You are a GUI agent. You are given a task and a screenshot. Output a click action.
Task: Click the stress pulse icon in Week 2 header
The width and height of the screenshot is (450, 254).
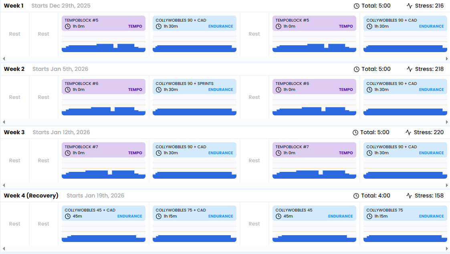tap(410, 69)
